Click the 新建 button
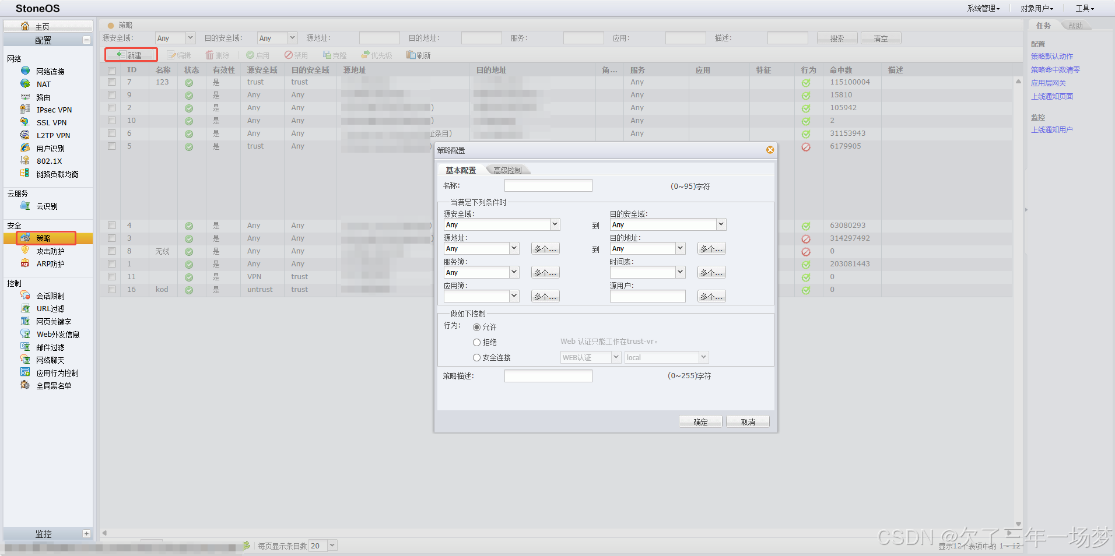The image size is (1115, 556). click(x=131, y=55)
